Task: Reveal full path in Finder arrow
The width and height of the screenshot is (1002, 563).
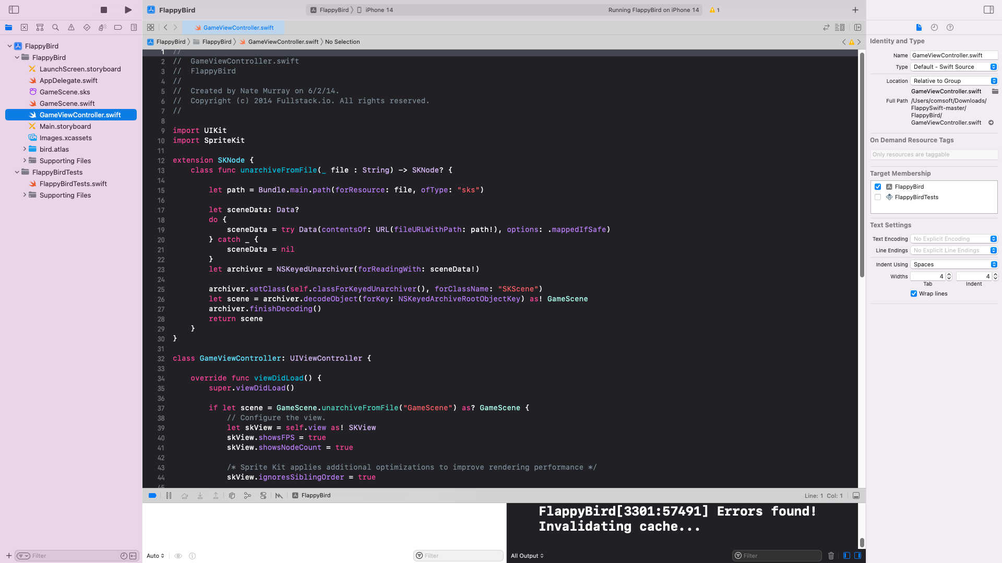Action: [991, 123]
